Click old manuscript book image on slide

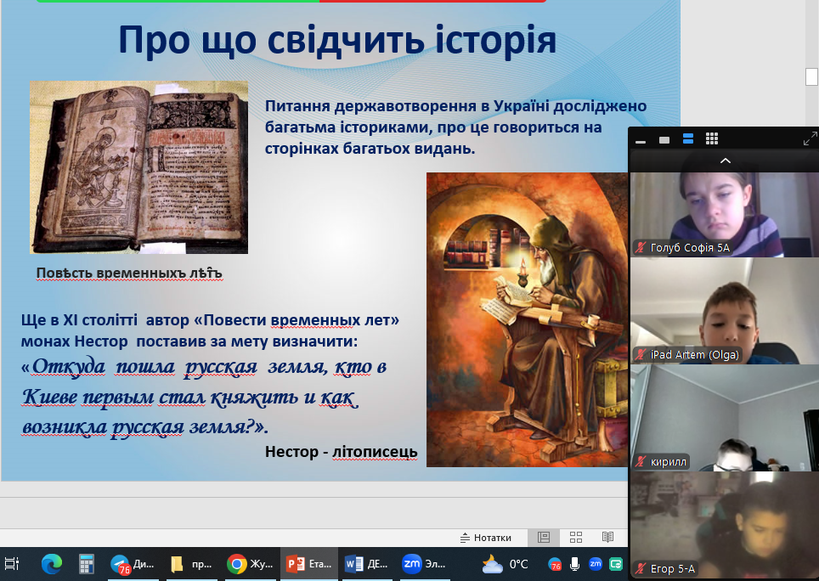(139, 167)
